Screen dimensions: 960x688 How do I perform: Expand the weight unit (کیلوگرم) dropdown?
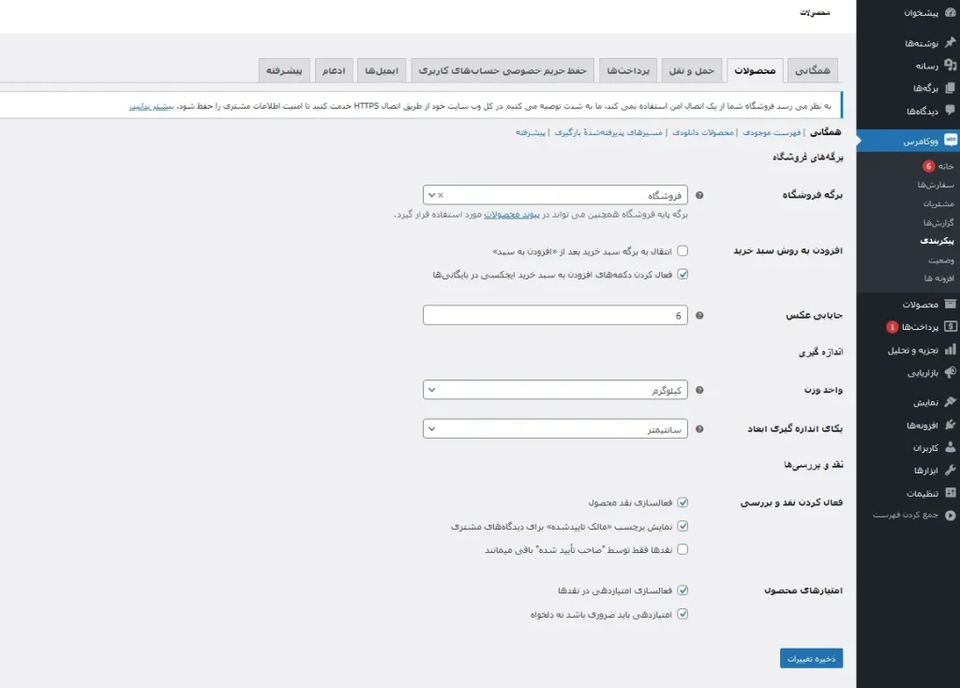(555, 389)
